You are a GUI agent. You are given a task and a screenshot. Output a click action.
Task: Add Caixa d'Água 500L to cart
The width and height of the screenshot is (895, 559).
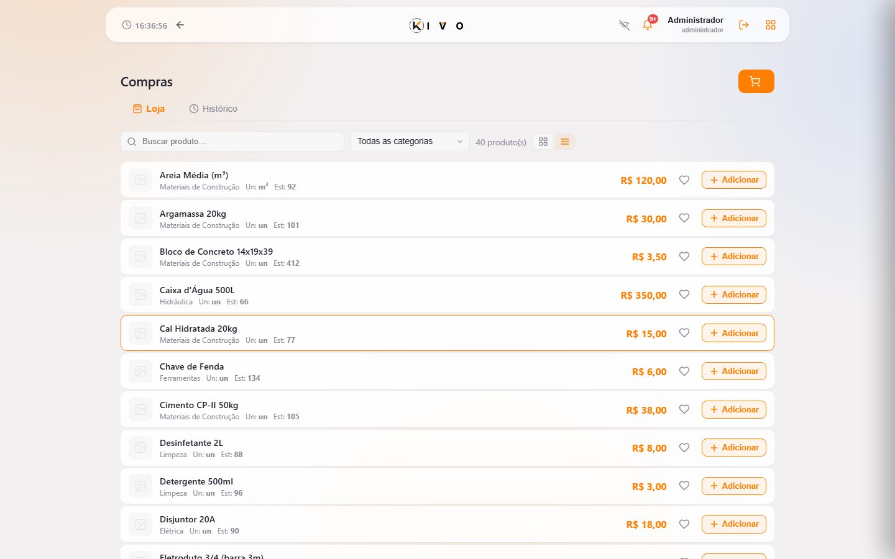[734, 294]
